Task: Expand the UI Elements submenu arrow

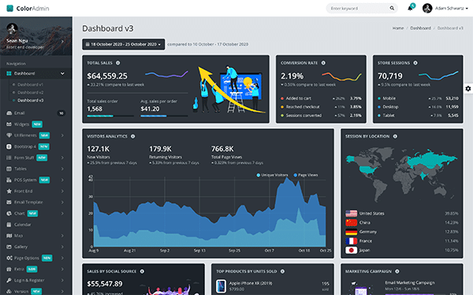Action: pos(62,135)
